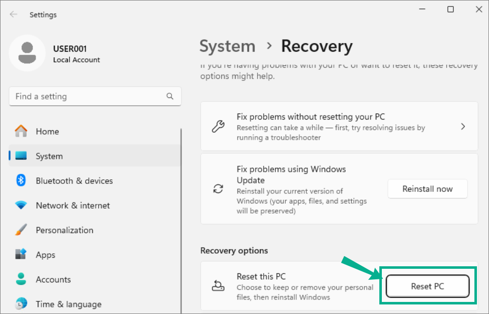Click the back arrow in Settings

pos(14,15)
